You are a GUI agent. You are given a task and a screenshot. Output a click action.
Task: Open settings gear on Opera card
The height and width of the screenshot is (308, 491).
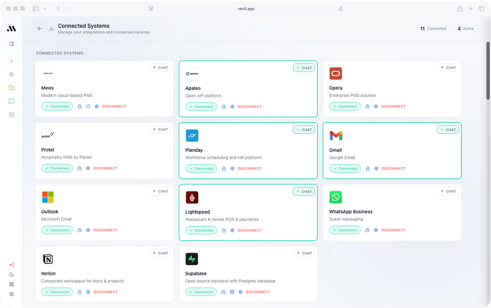(376, 106)
